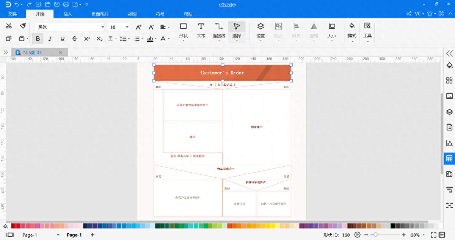Open the image panel in right sidebar
Image resolution: width=455 pixels, height=240 pixels.
coord(449,96)
